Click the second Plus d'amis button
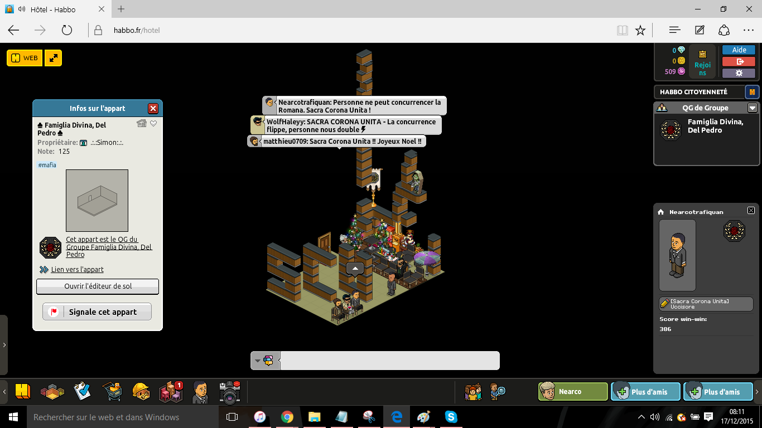The image size is (762, 428). point(718,392)
